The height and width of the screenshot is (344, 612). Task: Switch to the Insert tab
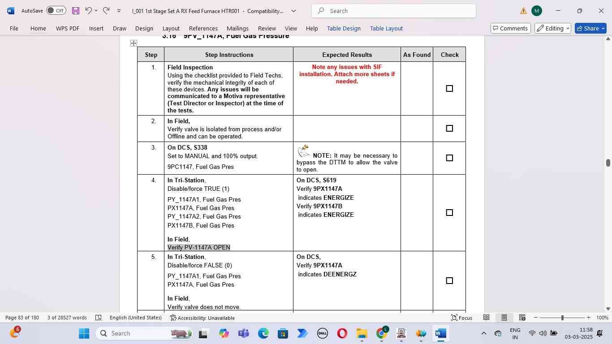point(96,28)
